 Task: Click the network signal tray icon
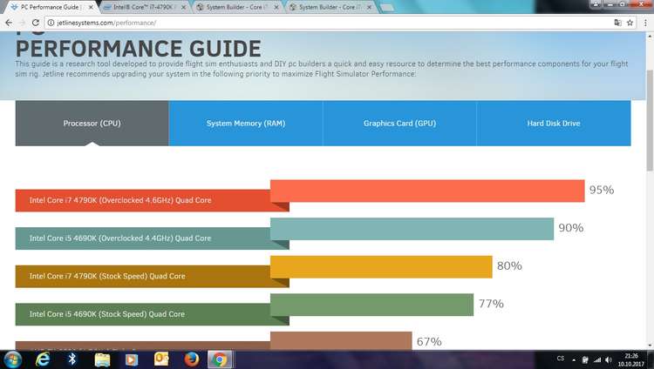597,359
